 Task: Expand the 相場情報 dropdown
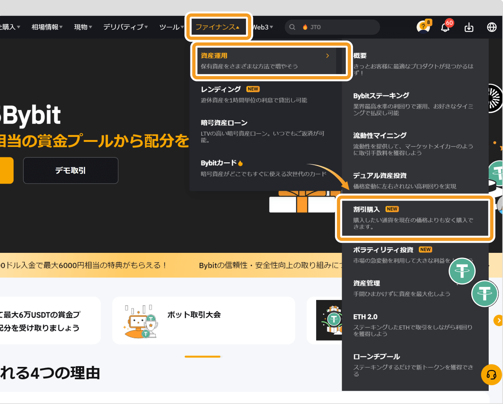(47, 27)
